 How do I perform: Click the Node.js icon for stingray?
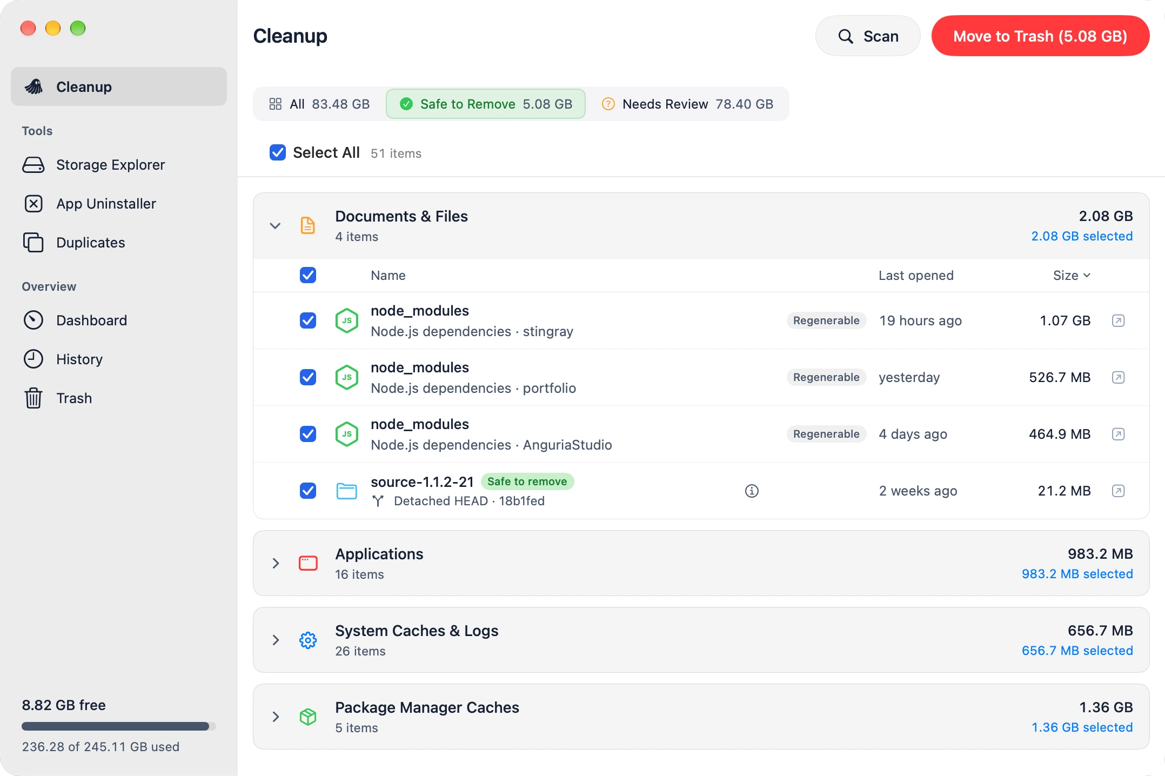347,320
